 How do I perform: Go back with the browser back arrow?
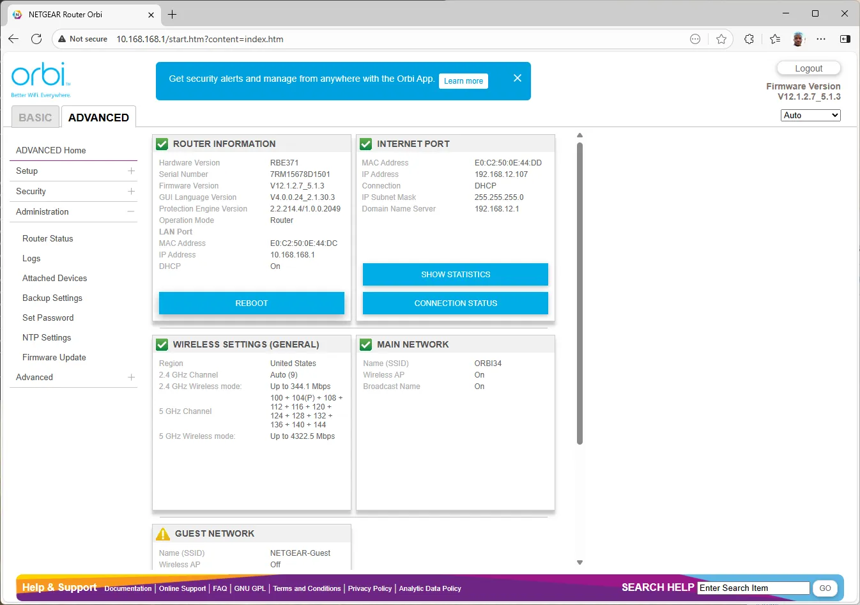[13, 39]
